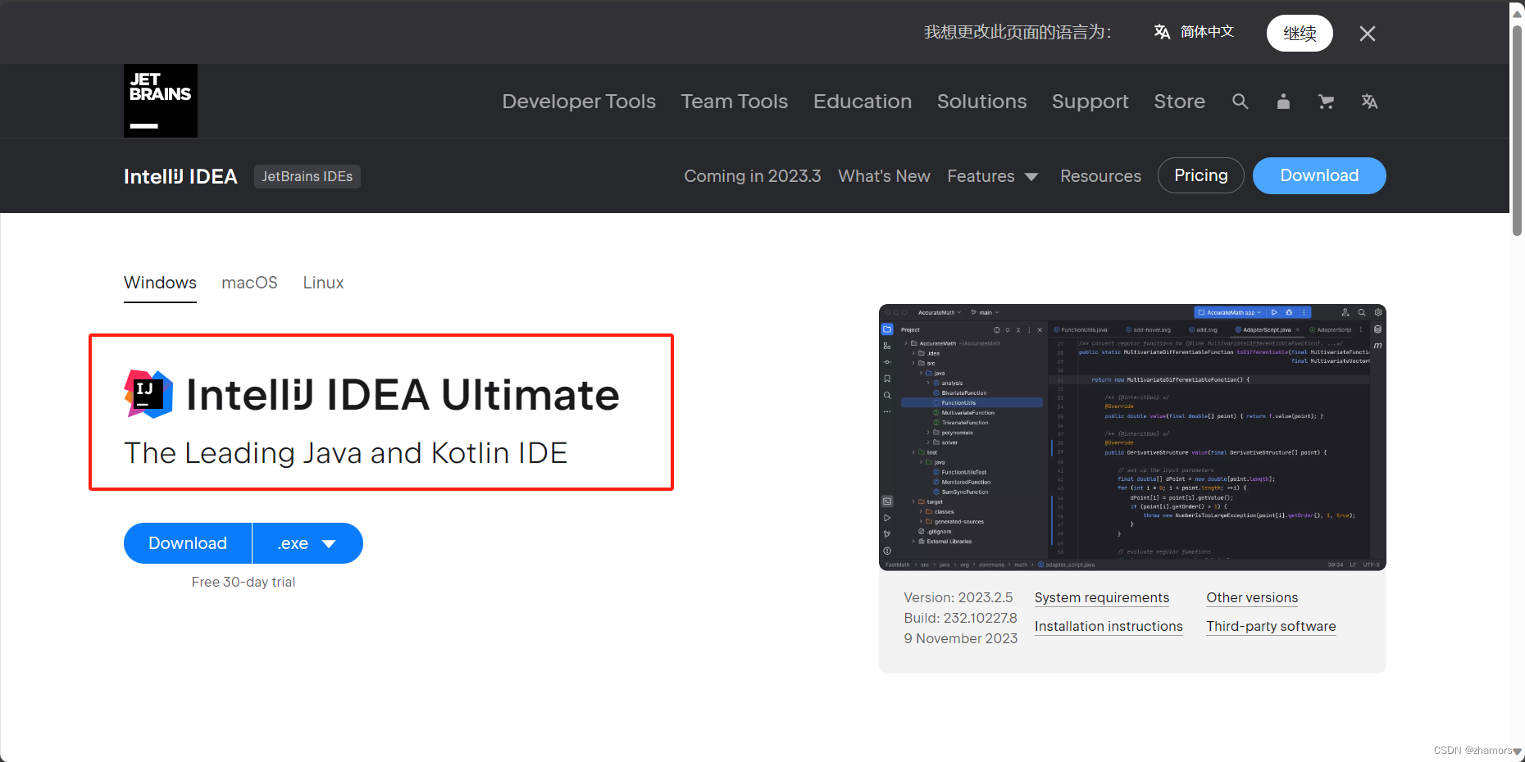Open Installation instructions link
1525x762 pixels.
1108,627
